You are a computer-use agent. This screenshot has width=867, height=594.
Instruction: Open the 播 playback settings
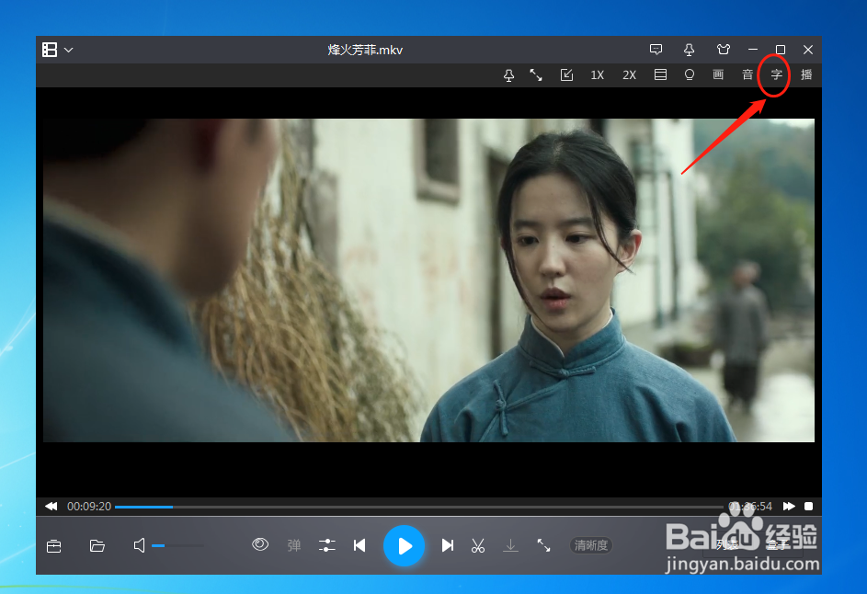(806, 74)
